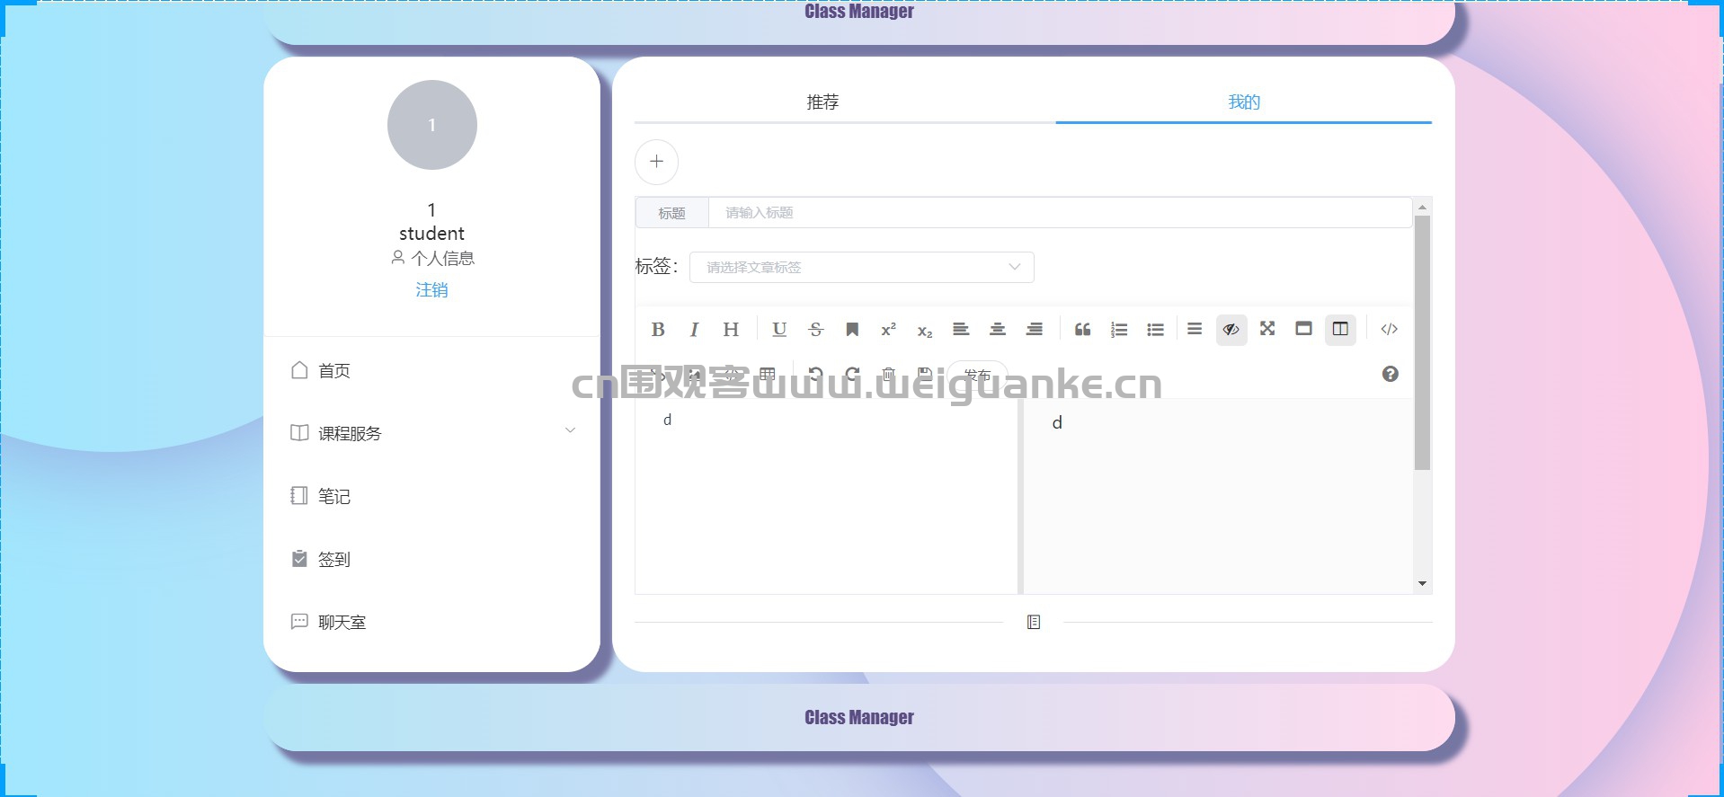Click the round plus add-article button
The image size is (1724, 797).
(656, 162)
